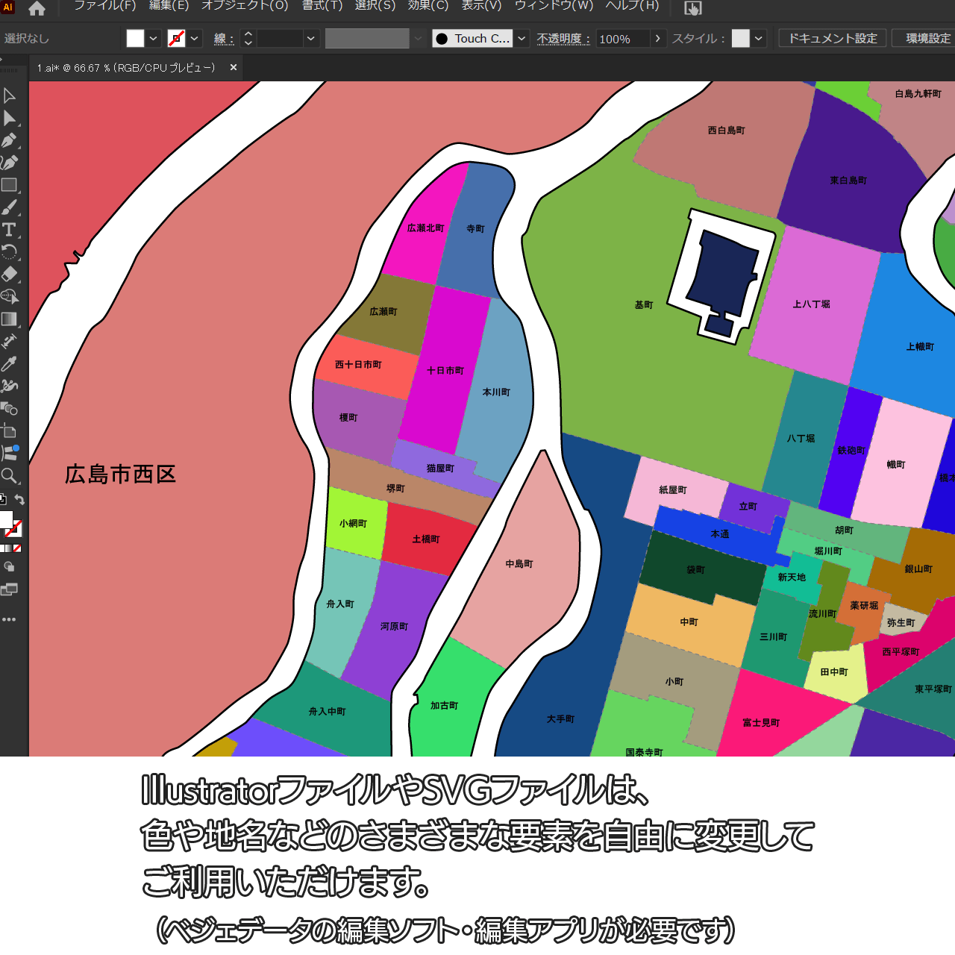Image resolution: width=955 pixels, height=955 pixels.
Task: Activate the Zoom magnifier tool
Action: pyautogui.click(x=10, y=476)
